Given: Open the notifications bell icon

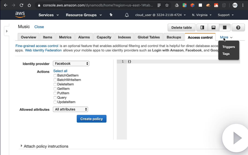Looking at the screenshot, I should click(127, 15).
